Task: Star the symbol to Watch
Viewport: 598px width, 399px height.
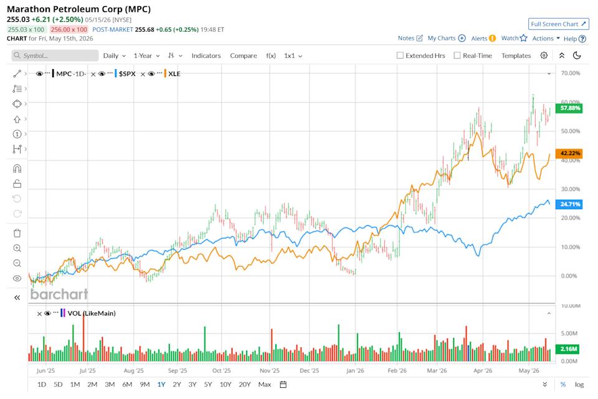Action: (x=524, y=38)
